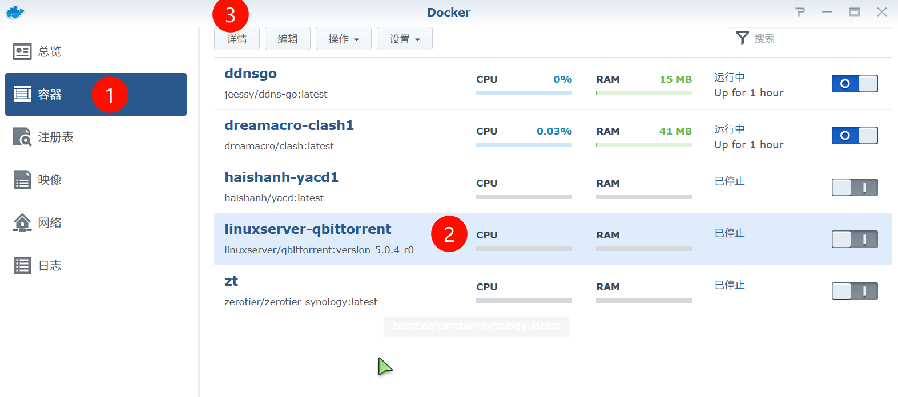
Task: Click dreamacro-clash1 Up for 1 hour text
Action: [749, 145]
